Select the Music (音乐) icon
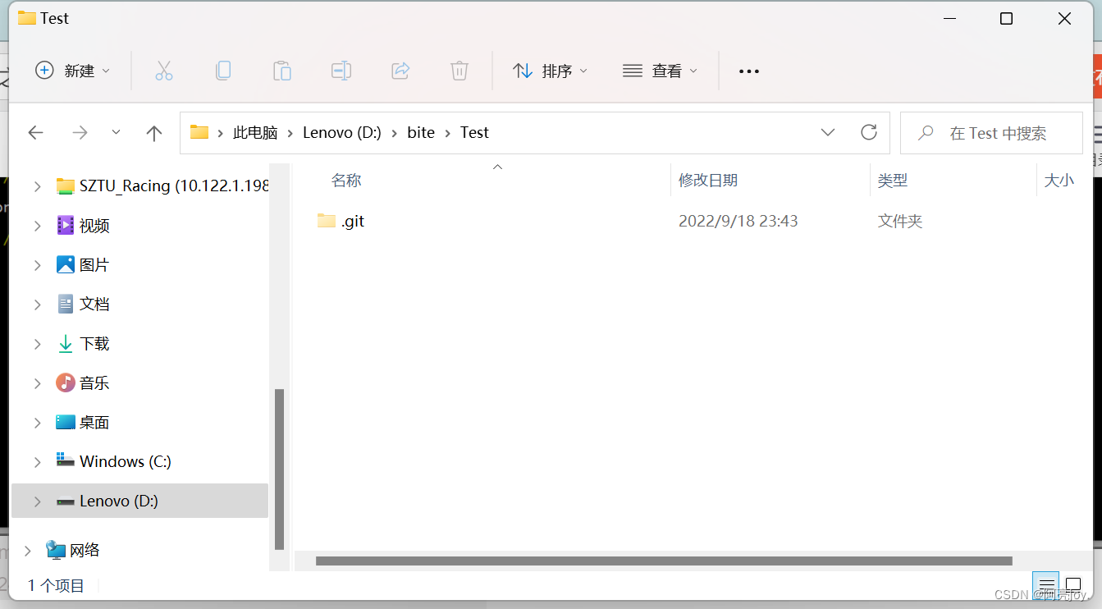This screenshot has width=1102, height=609. (66, 382)
